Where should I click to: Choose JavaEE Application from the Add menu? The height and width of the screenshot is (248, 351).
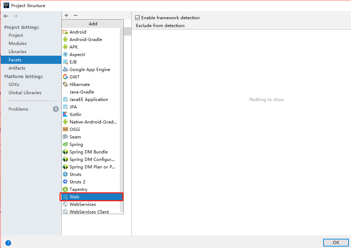(x=91, y=100)
